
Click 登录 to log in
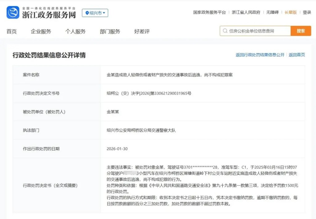[306, 13]
